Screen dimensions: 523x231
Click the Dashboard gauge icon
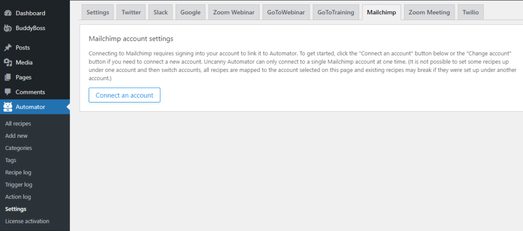[x=8, y=13]
